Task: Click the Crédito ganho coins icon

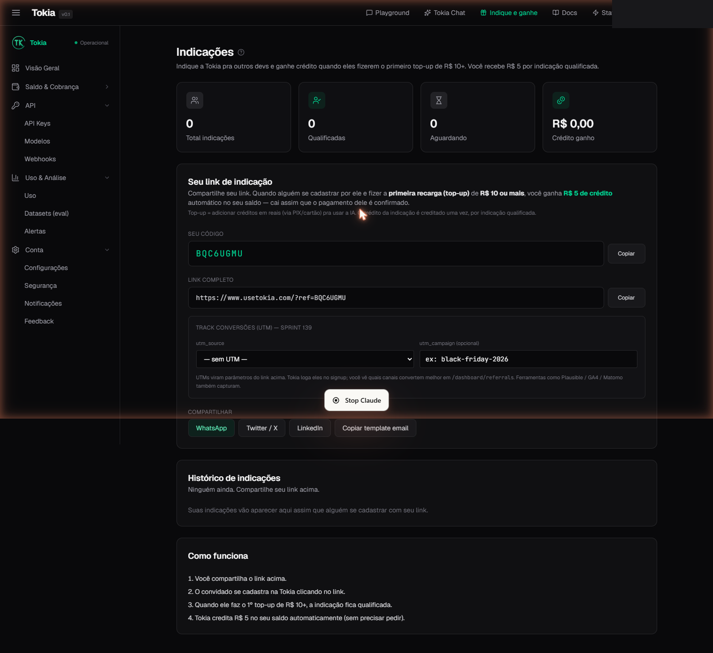Action: (x=561, y=100)
